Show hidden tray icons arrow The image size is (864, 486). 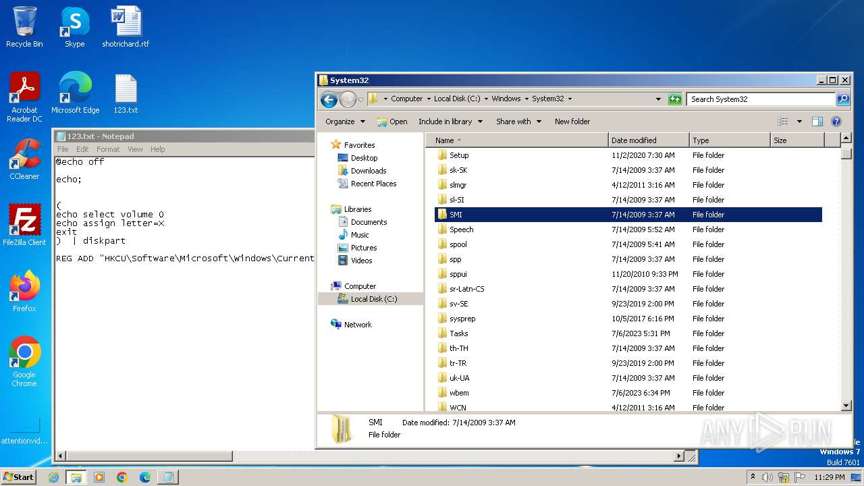753,477
